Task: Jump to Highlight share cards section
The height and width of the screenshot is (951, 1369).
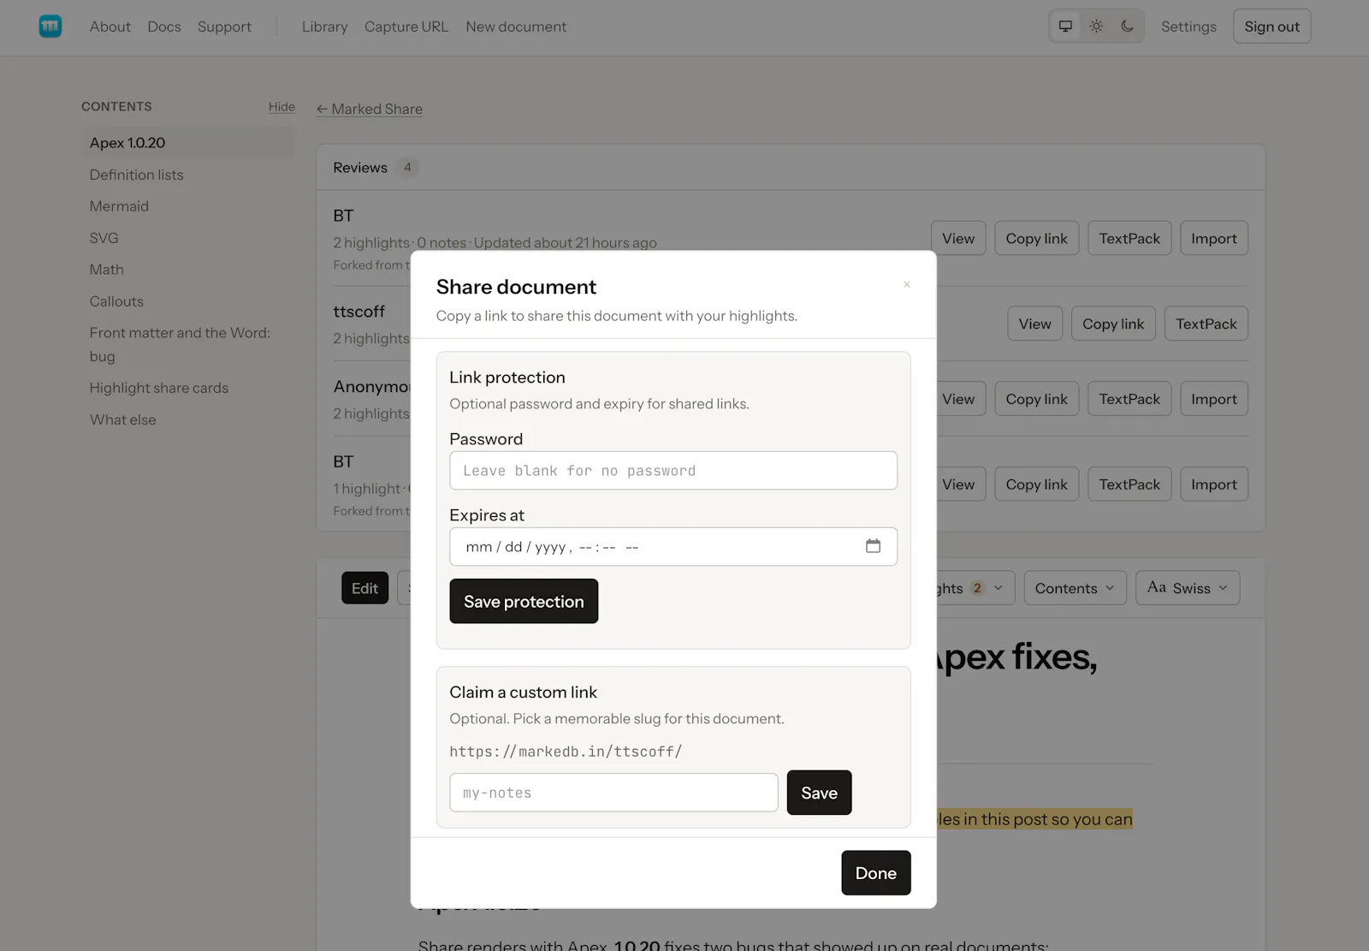Action: pos(159,388)
